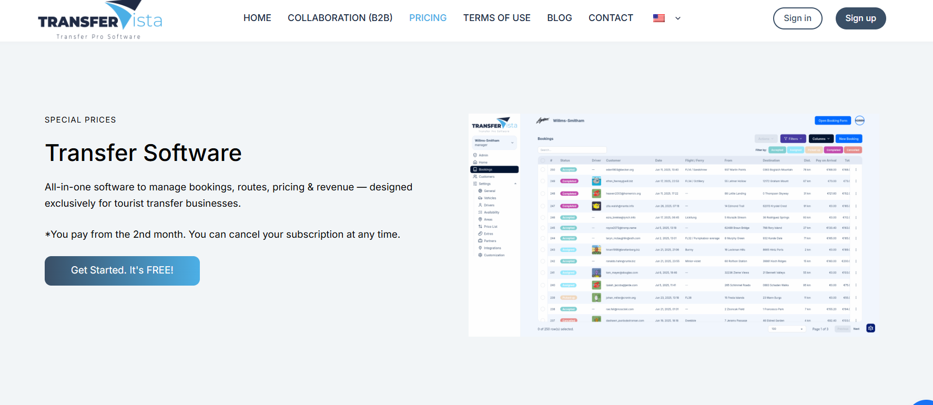Toggle the Completed status filter chip

pos(833,150)
